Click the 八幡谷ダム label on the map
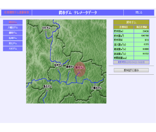156x132 pixels. click(96, 88)
